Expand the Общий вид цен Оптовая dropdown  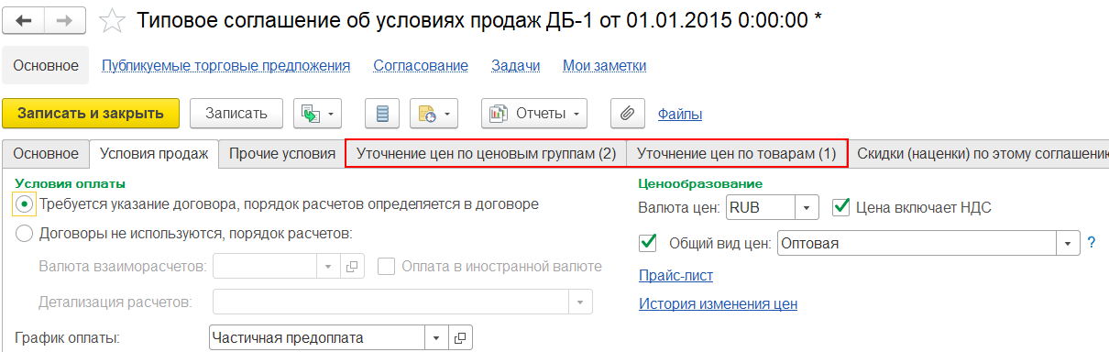[1069, 243]
